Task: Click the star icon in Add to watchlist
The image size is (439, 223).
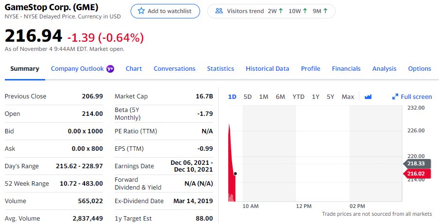Action: 141,11
